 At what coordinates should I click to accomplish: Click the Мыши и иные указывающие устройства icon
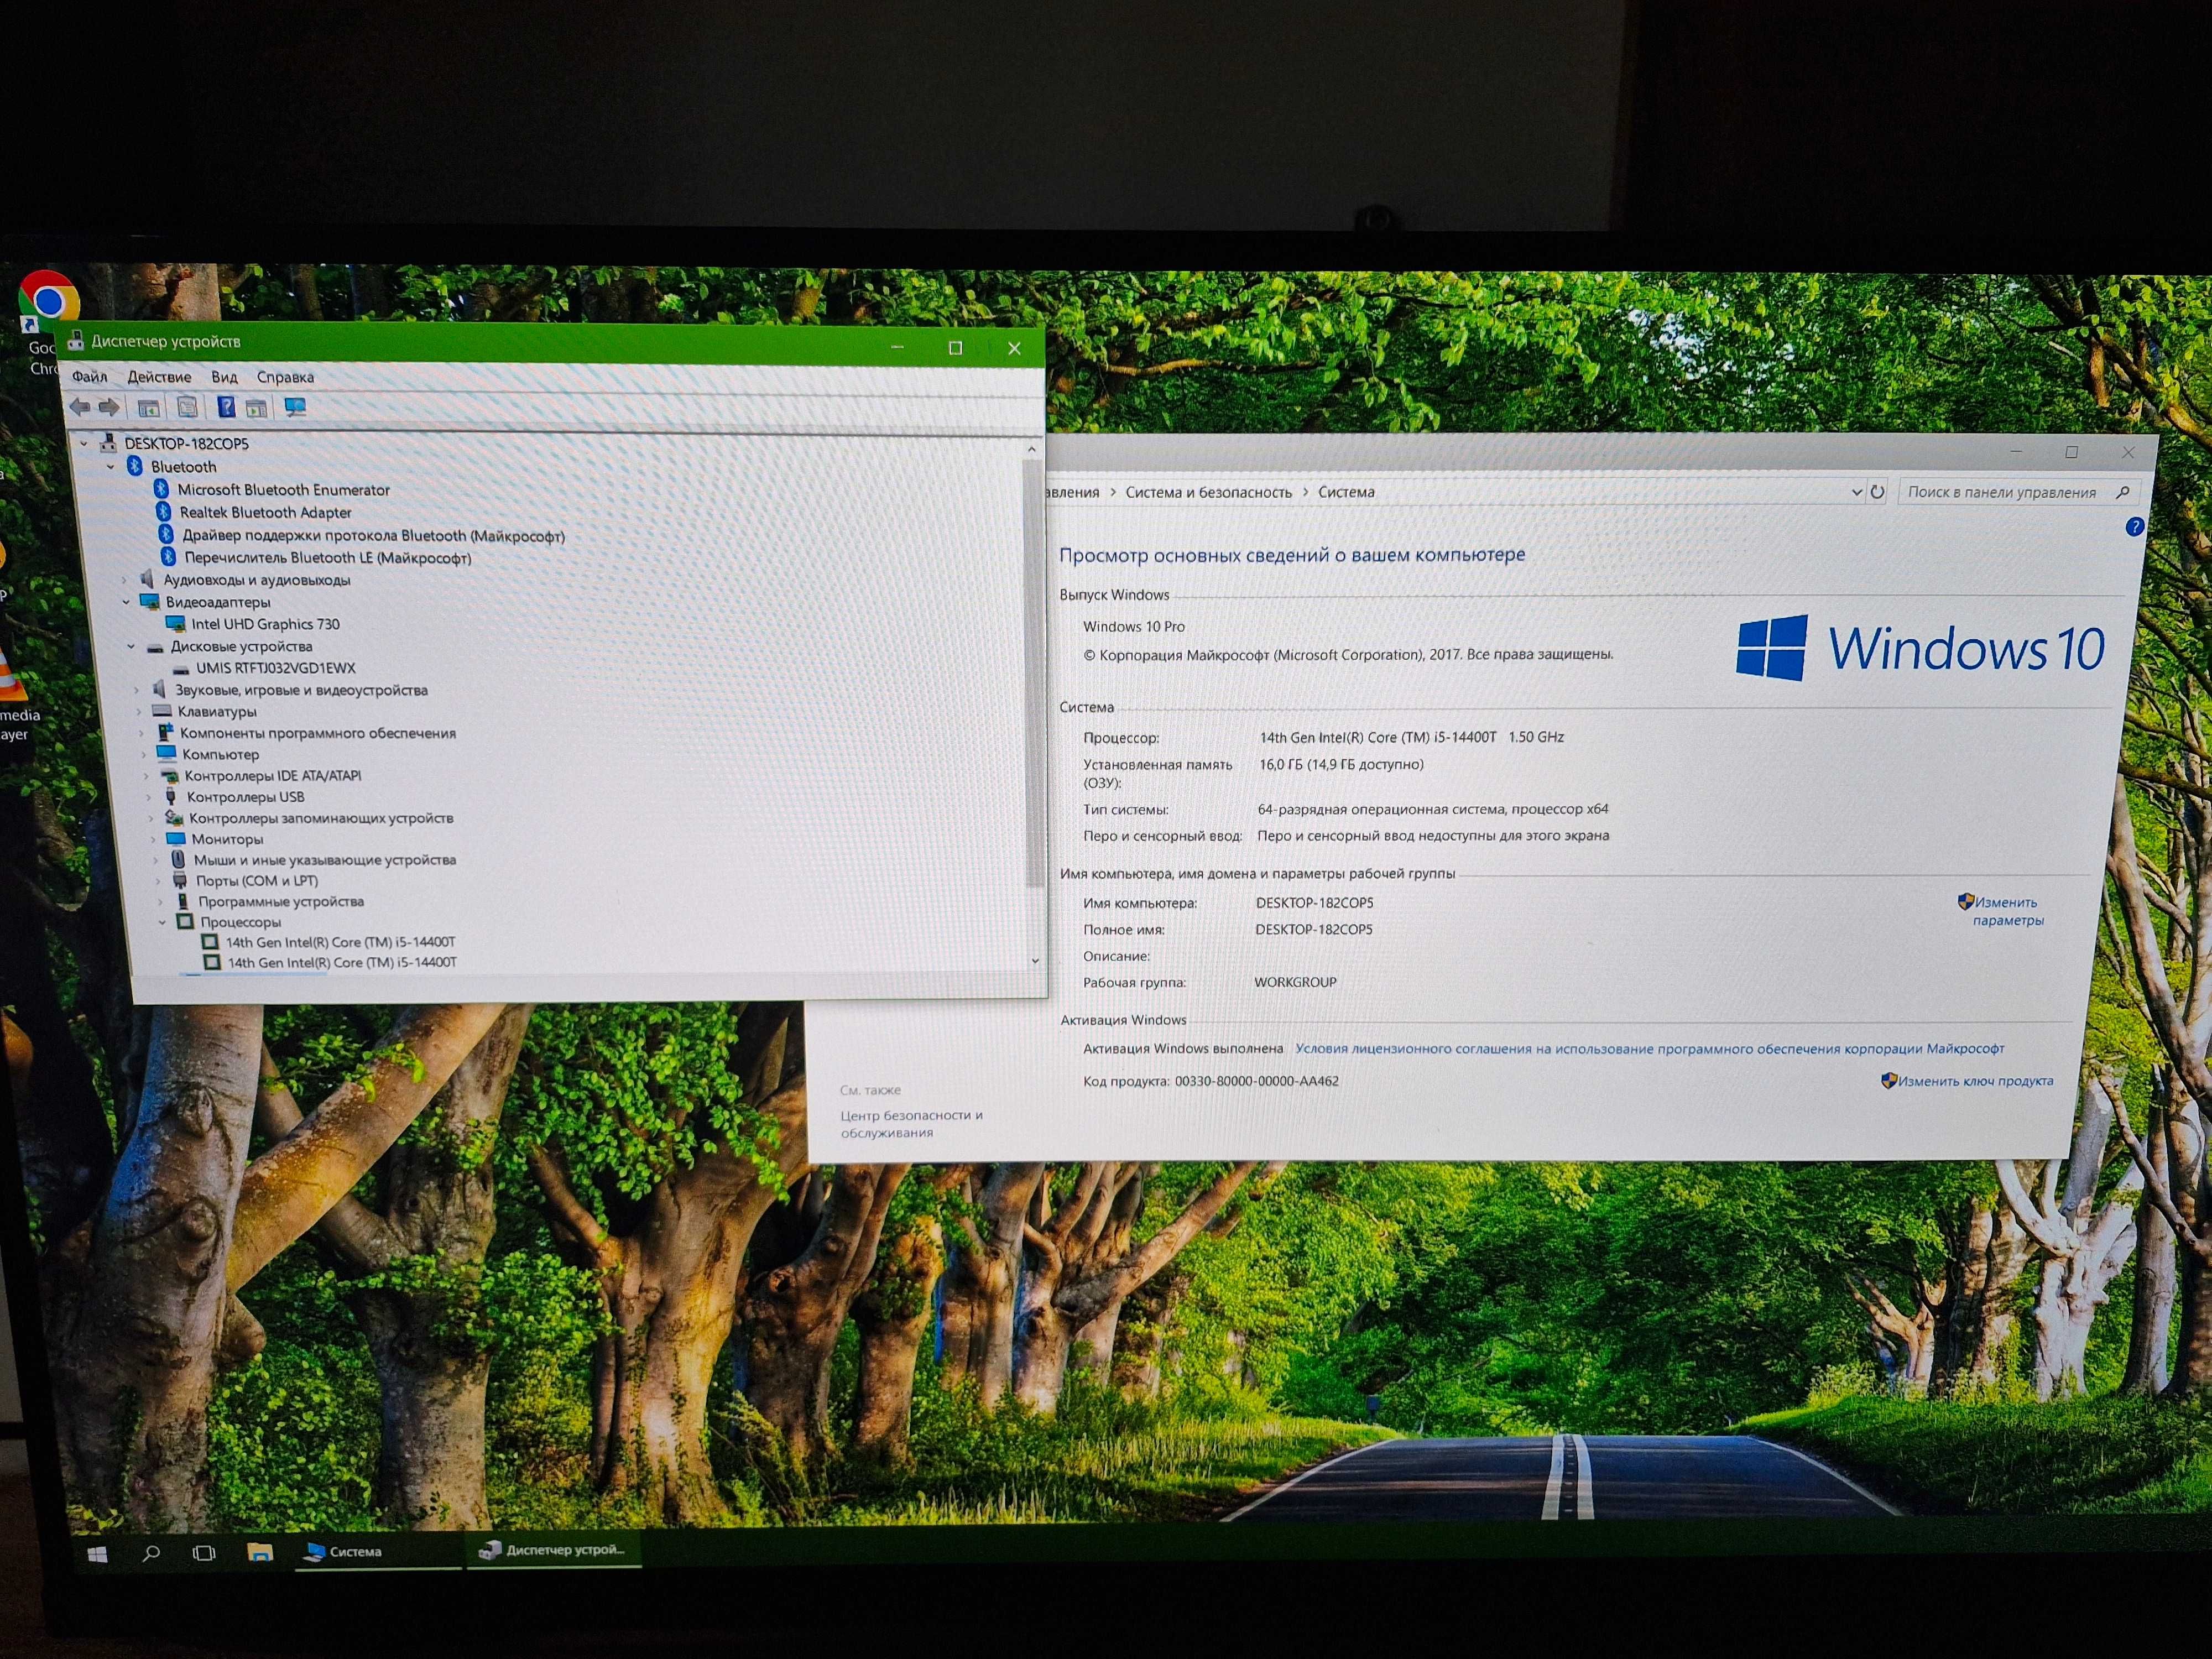(178, 860)
